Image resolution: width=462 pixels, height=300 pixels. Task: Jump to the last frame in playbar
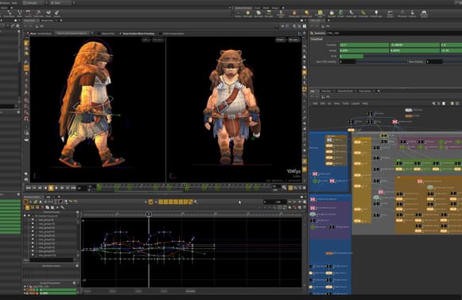[73, 188]
